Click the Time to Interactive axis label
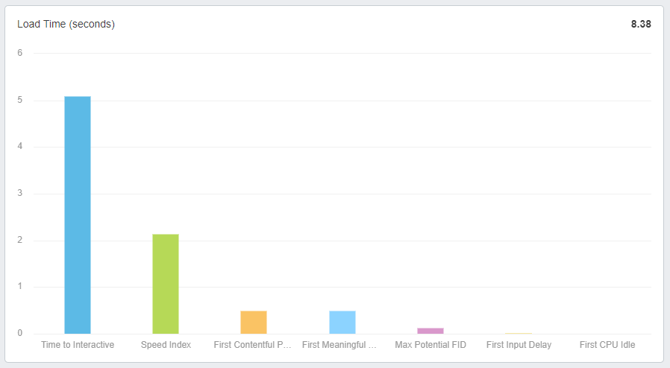The image size is (670, 368). coord(78,345)
